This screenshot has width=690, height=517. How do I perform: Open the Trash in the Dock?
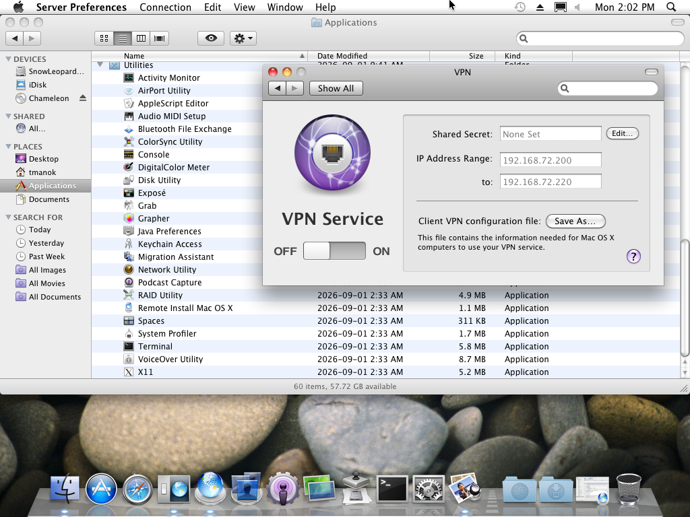pyautogui.click(x=629, y=489)
